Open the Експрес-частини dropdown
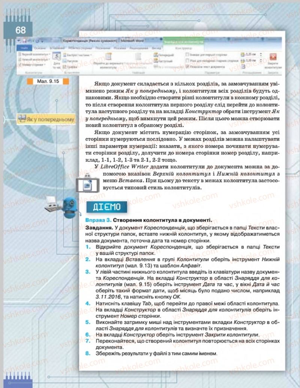 pyautogui.click(x=78, y=55)
